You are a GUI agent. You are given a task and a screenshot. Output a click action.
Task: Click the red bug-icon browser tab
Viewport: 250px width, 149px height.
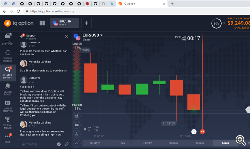[x=87, y=4]
